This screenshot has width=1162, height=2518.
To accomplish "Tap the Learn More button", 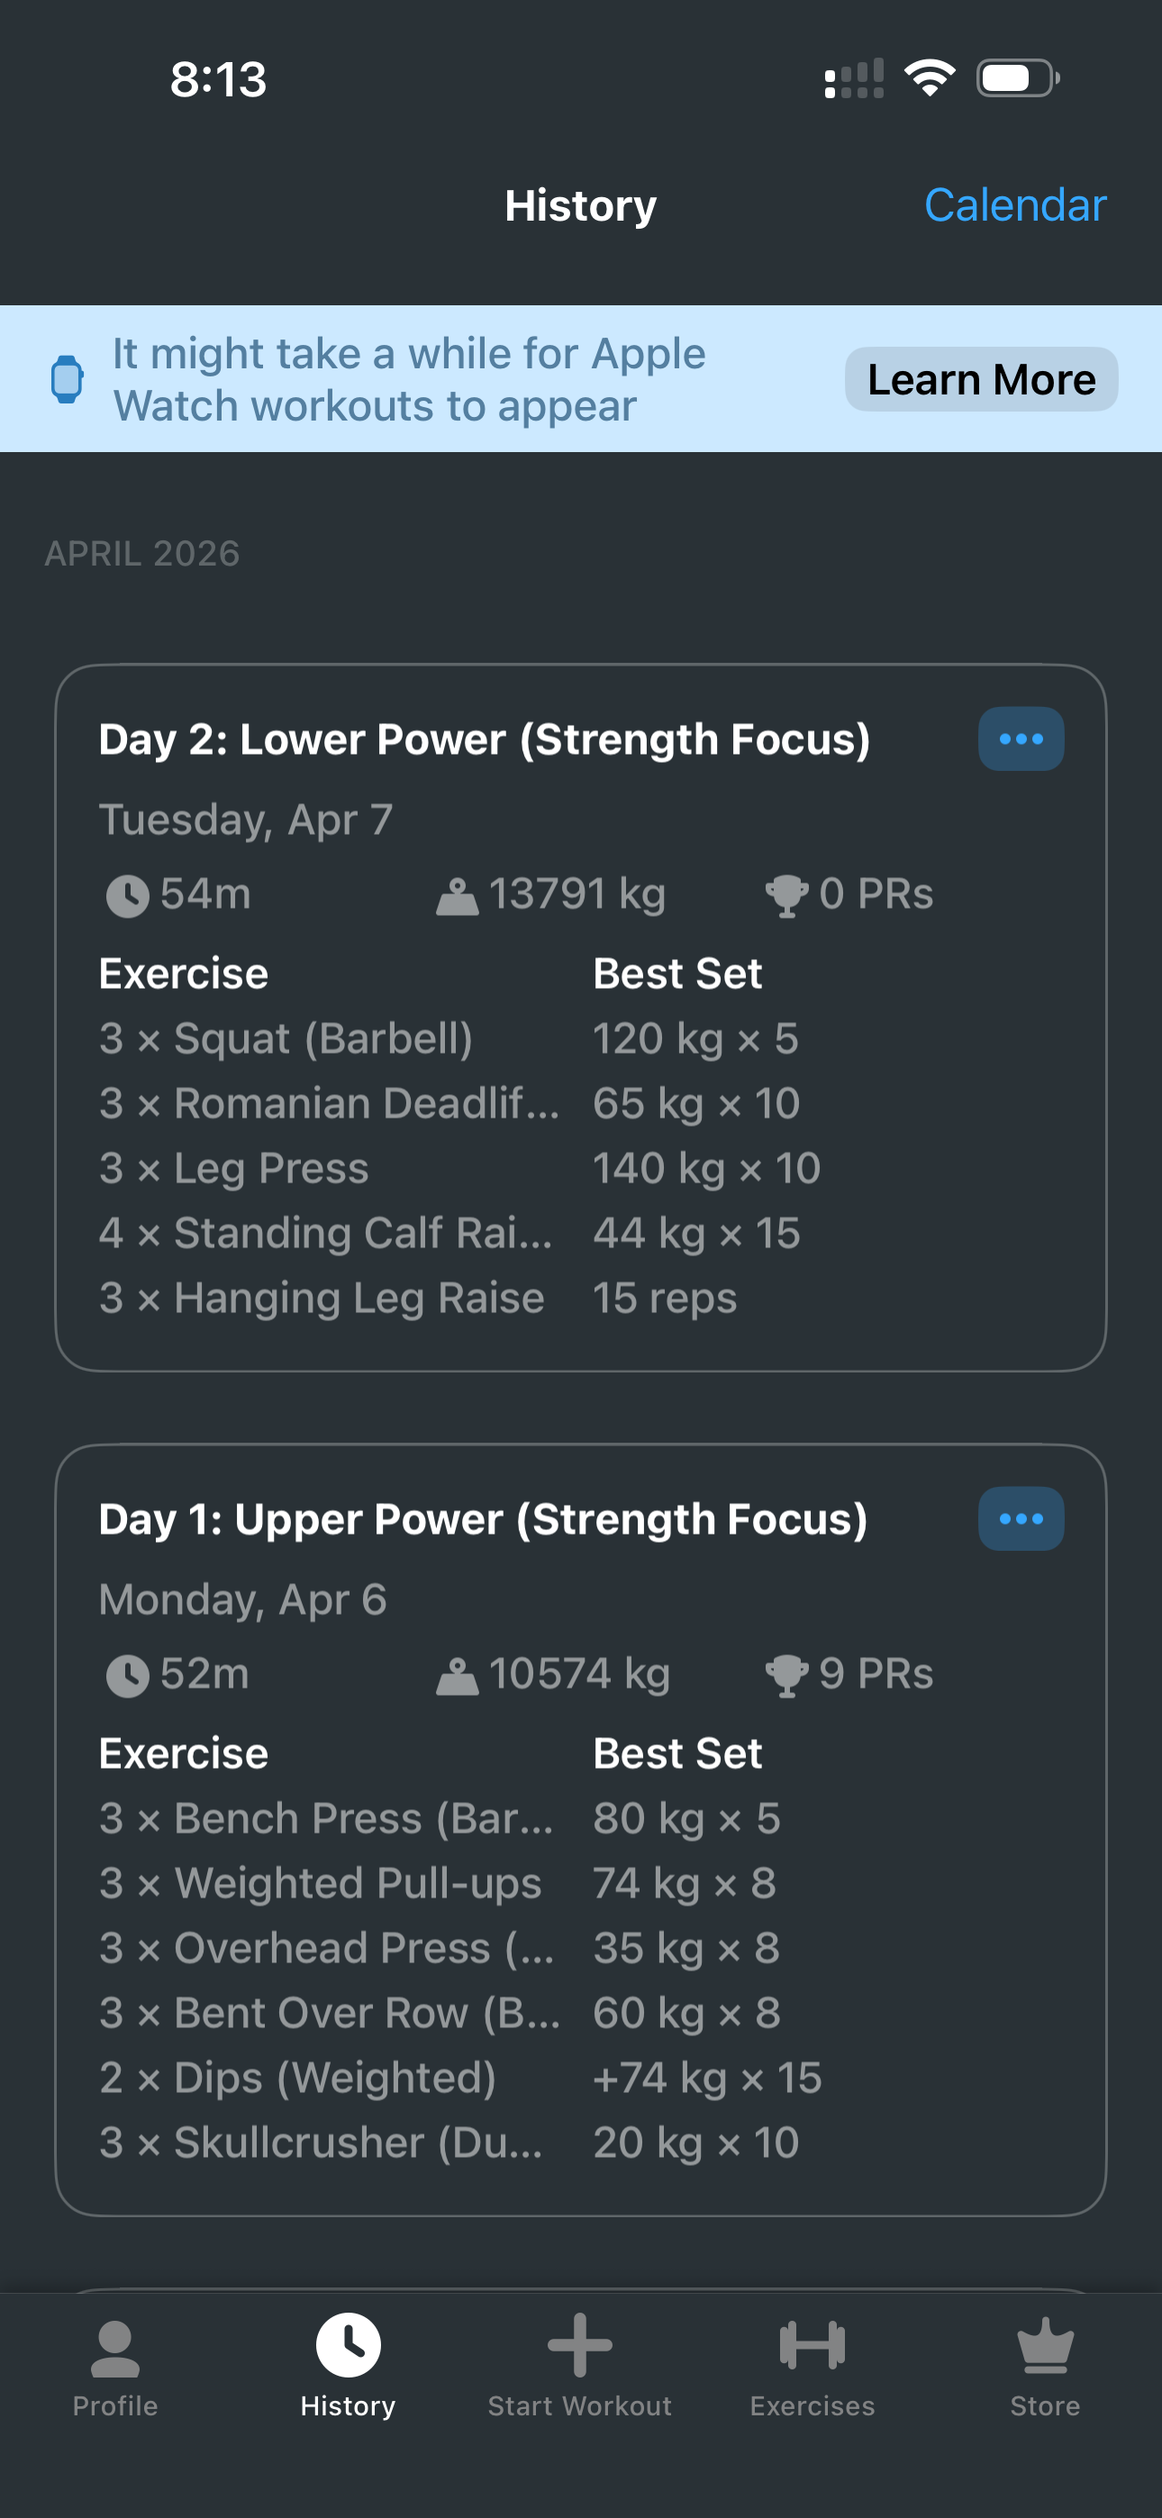I will [981, 379].
